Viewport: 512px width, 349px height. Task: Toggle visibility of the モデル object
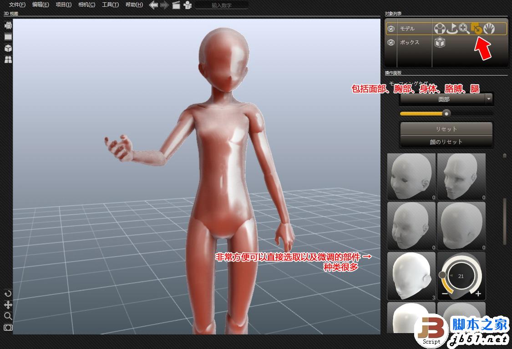(390, 29)
